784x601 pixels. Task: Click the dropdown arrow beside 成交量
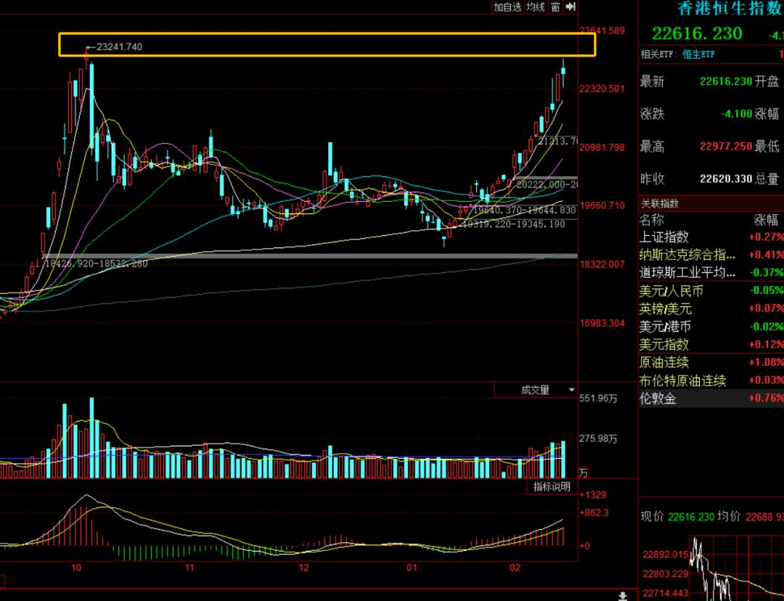(x=571, y=390)
